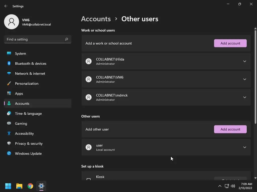Launch Google Chrome from the taskbar
The height and width of the screenshot is (192, 257).
pos(30,186)
